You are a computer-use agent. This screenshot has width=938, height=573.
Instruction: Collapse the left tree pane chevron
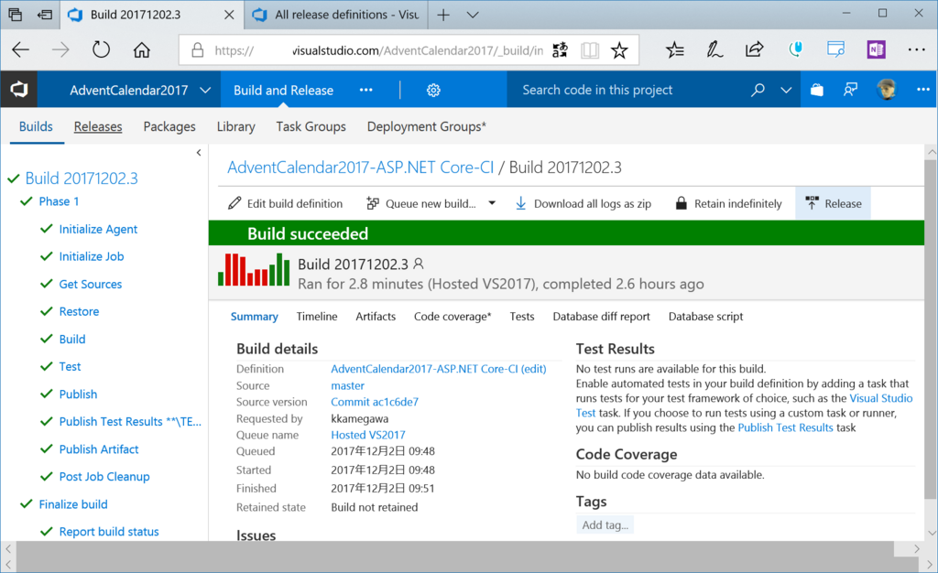[199, 153]
